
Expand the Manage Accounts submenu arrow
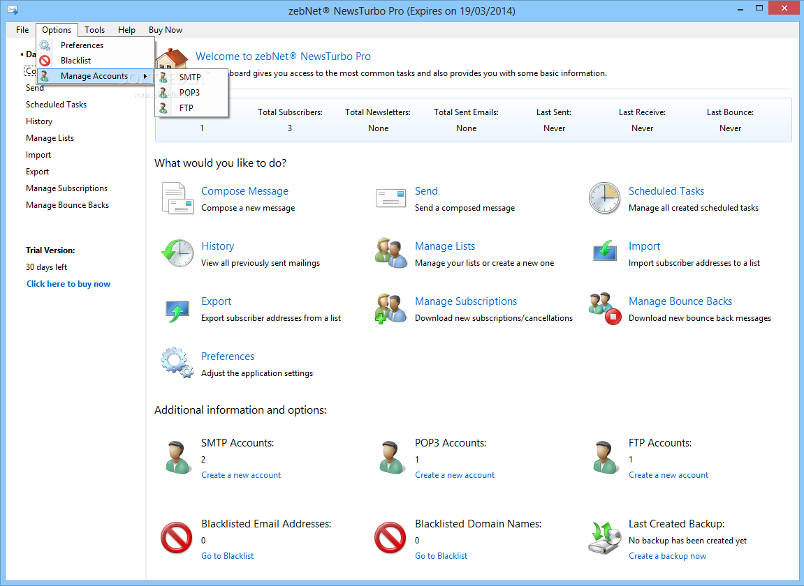click(x=145, y=76)
